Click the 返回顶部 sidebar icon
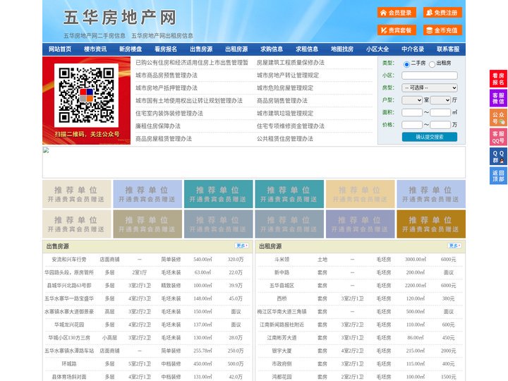This screenshot has height=381, width=508. point(498,176)
